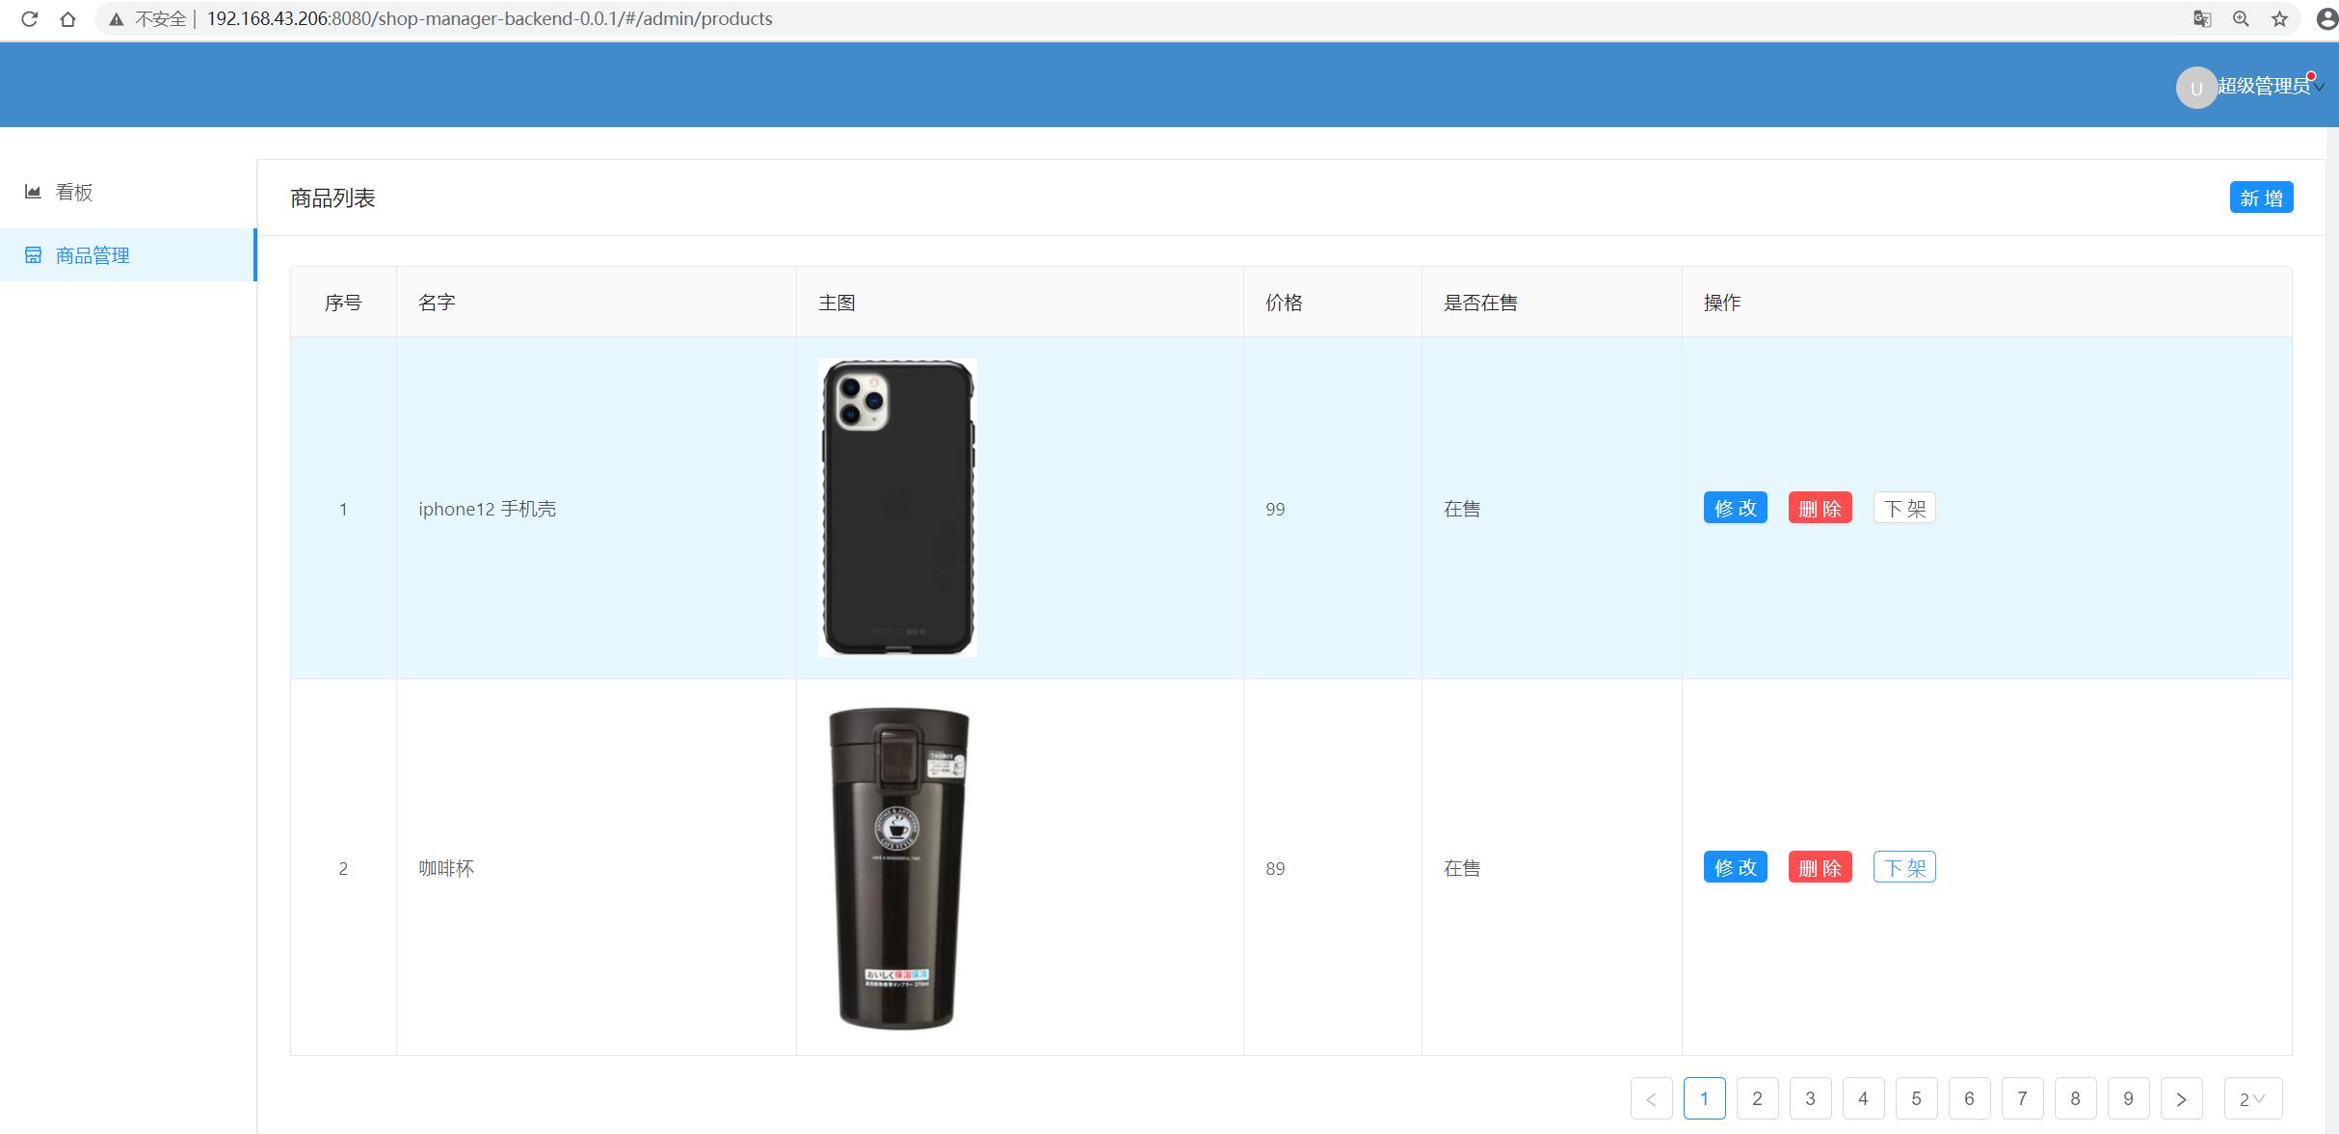Viewport: 2339px width, 1134px height.
Task: Click the browser home icon
Action: [x=67, y=18]
